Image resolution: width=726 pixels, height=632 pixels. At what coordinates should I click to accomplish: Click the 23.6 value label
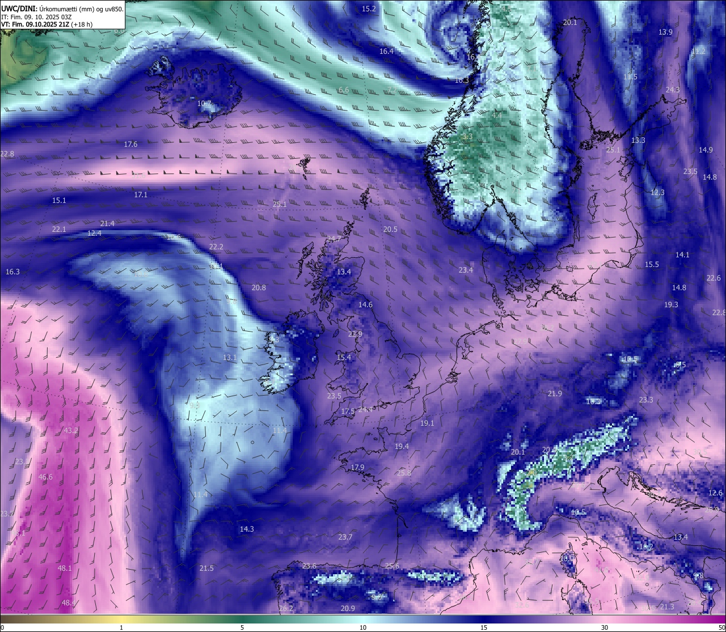point(309,566)
